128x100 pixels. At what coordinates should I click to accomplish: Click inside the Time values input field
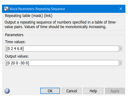(62, 48)
